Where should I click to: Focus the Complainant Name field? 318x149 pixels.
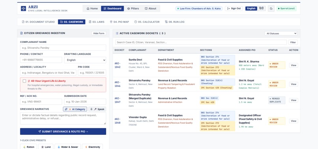(x=63, y=48)
